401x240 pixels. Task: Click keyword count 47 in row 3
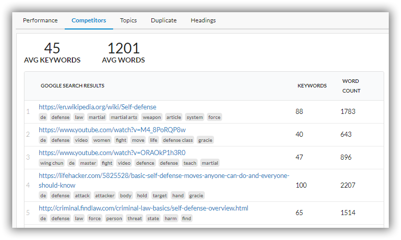click(299, 157)
